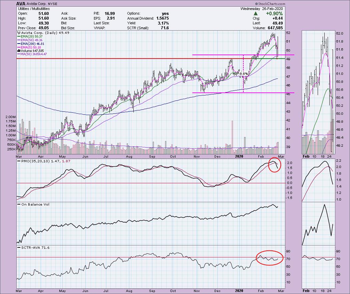Viewport: 350px width, 294px height.
Task: Select the PMO signal value 1.87
Action: 67,161
